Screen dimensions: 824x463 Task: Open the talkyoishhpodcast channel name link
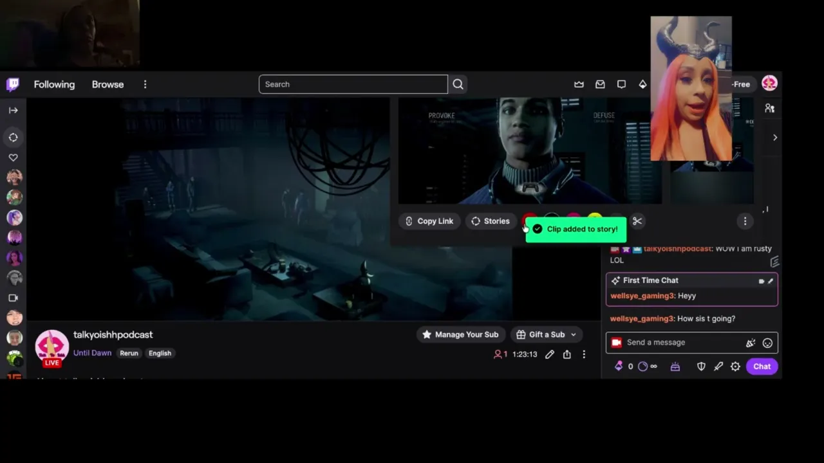(x=113, y=334)
